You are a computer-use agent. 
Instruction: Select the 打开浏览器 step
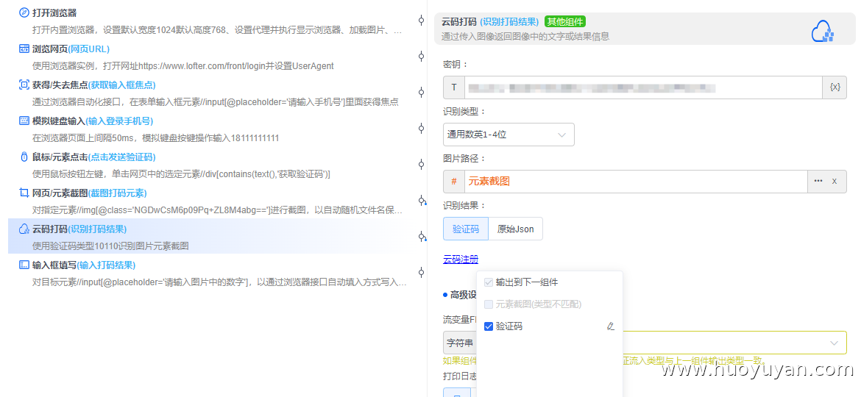(x=54, y=12)
